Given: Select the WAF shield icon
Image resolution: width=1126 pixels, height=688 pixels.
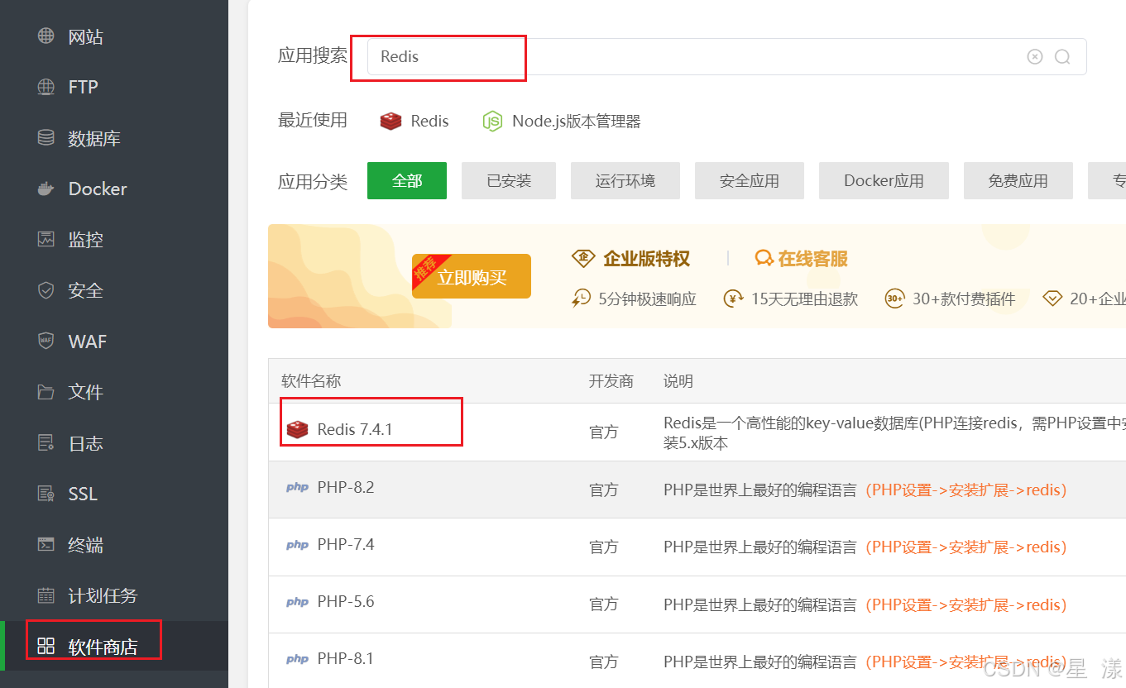Looking at the screenshot, I should tap(46, 342).
